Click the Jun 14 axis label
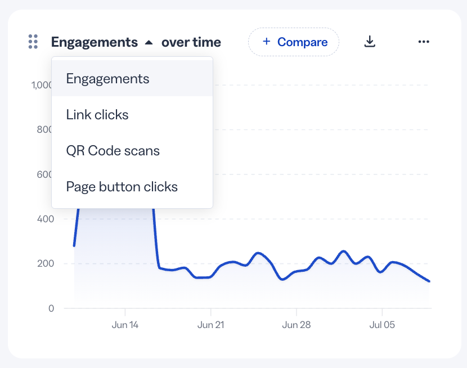This screenshot has height=368, width=467. point(125,325)
